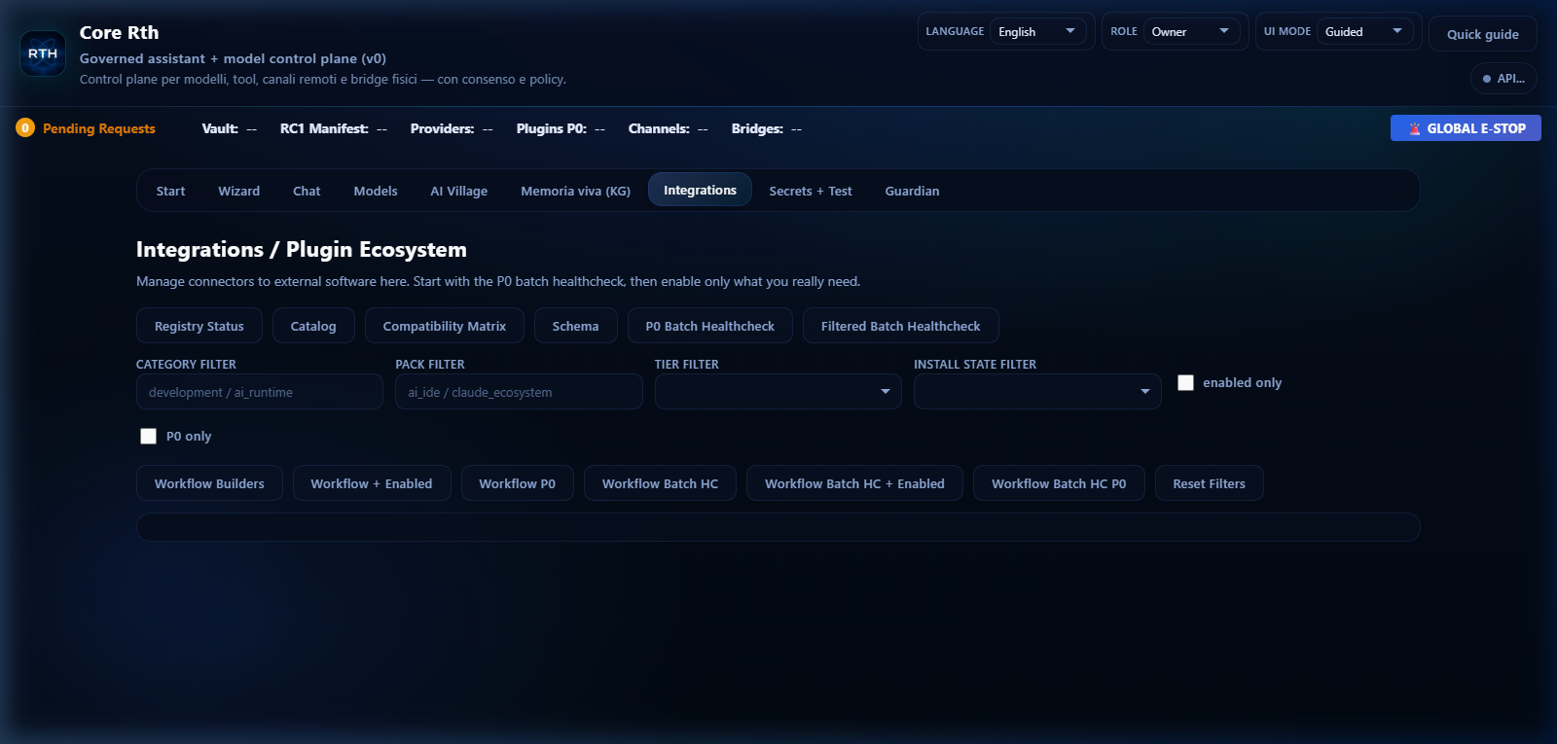Click Workflow Batch HC P0 button
The image size is (1557, 744).
pos(1059,483)
